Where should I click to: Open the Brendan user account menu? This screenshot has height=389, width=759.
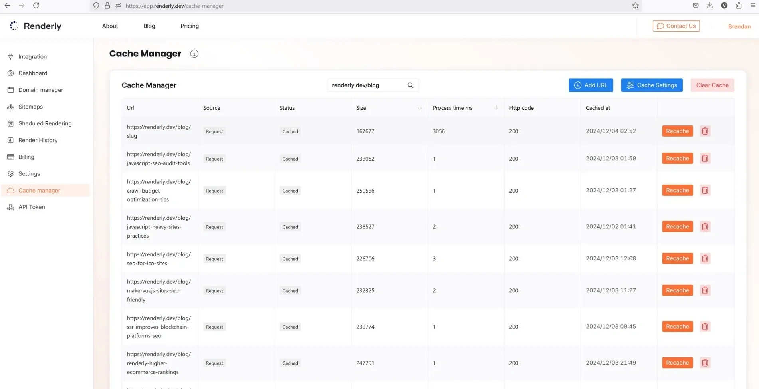[x=739, y=26]
